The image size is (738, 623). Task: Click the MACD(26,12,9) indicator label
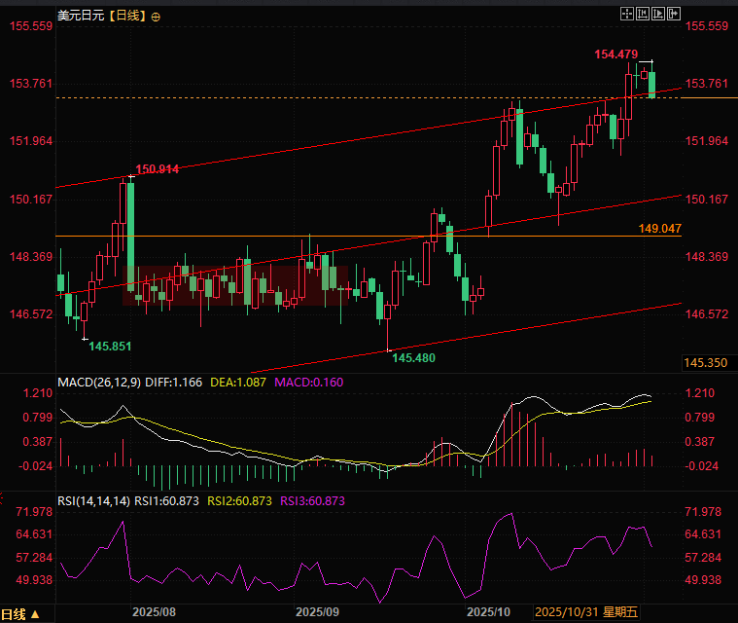[x=99, y=383]
